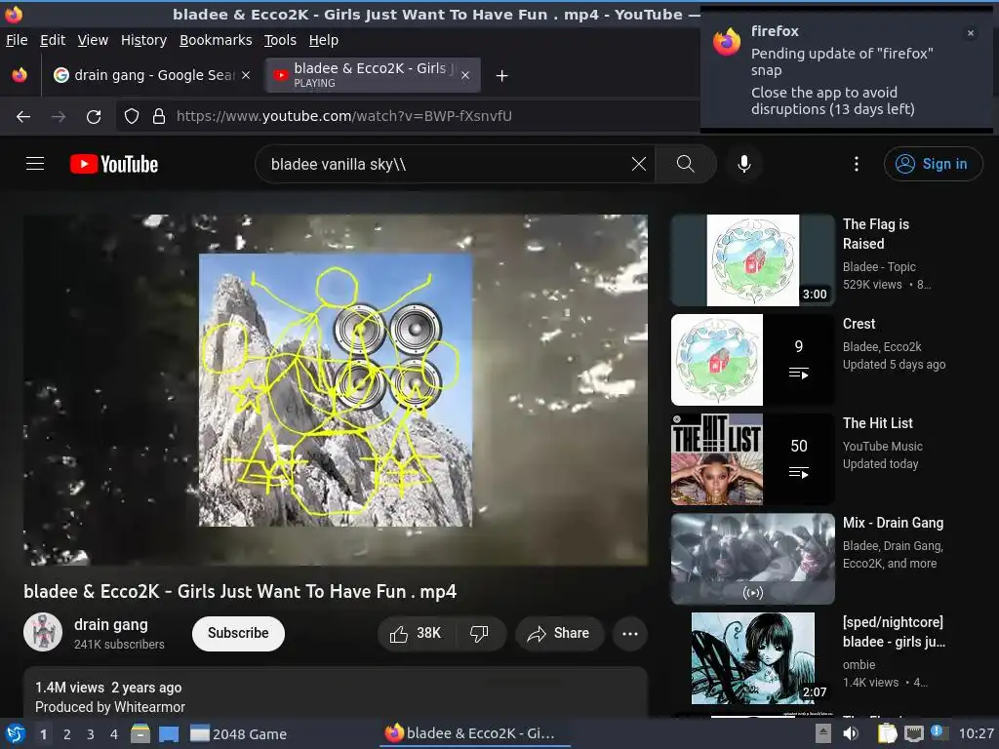The image size is (999, 749).
Task: Open the file manager taskbar icon
Action: point(140,733)
